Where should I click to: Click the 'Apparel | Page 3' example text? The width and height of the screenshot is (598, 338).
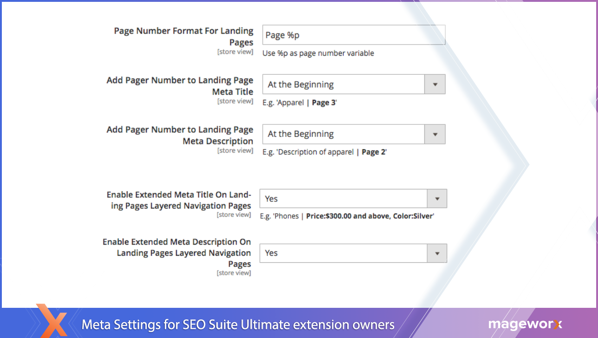tap(299, 103)
